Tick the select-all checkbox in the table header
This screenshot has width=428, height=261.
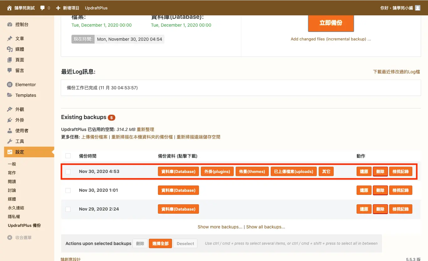click(x=68, y=156)
